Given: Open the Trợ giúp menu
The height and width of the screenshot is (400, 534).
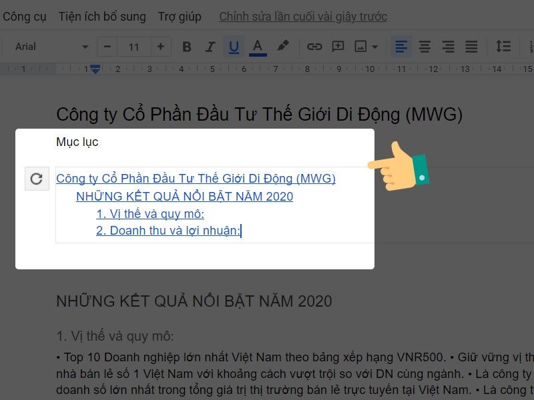Looking at the screenshot, I should coord(180,17).
